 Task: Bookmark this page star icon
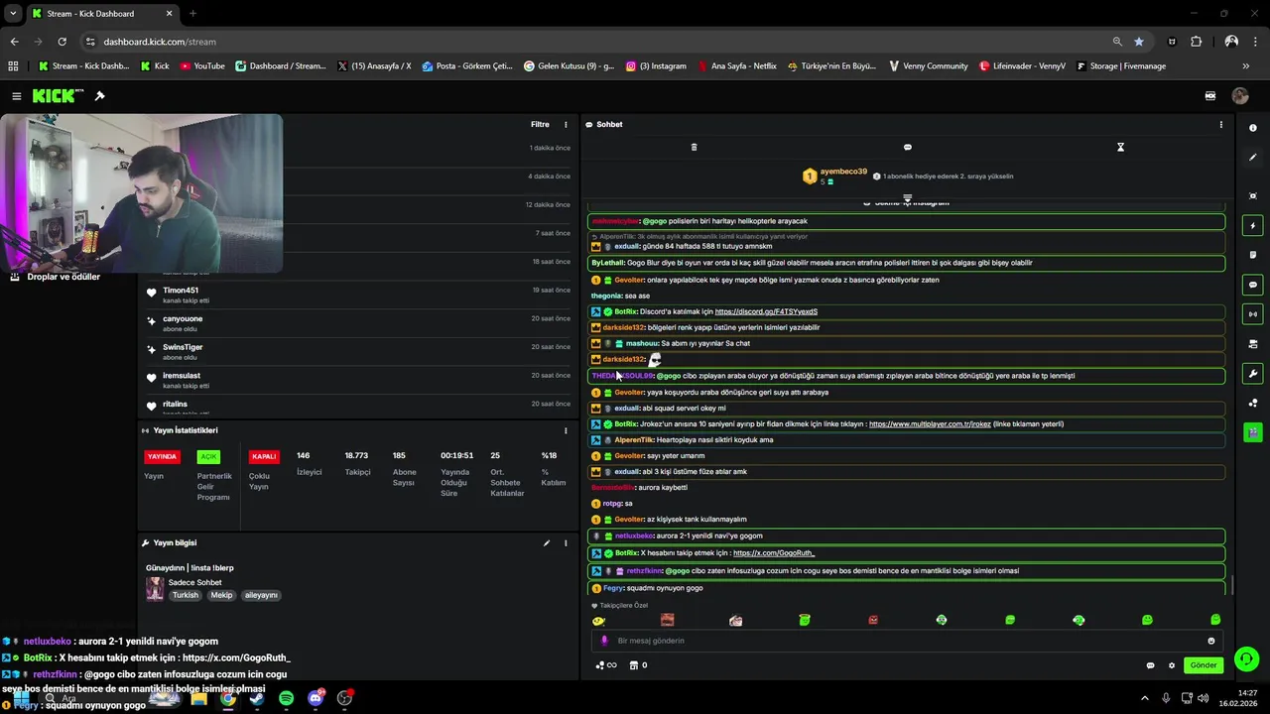[x=1139, y=42]
